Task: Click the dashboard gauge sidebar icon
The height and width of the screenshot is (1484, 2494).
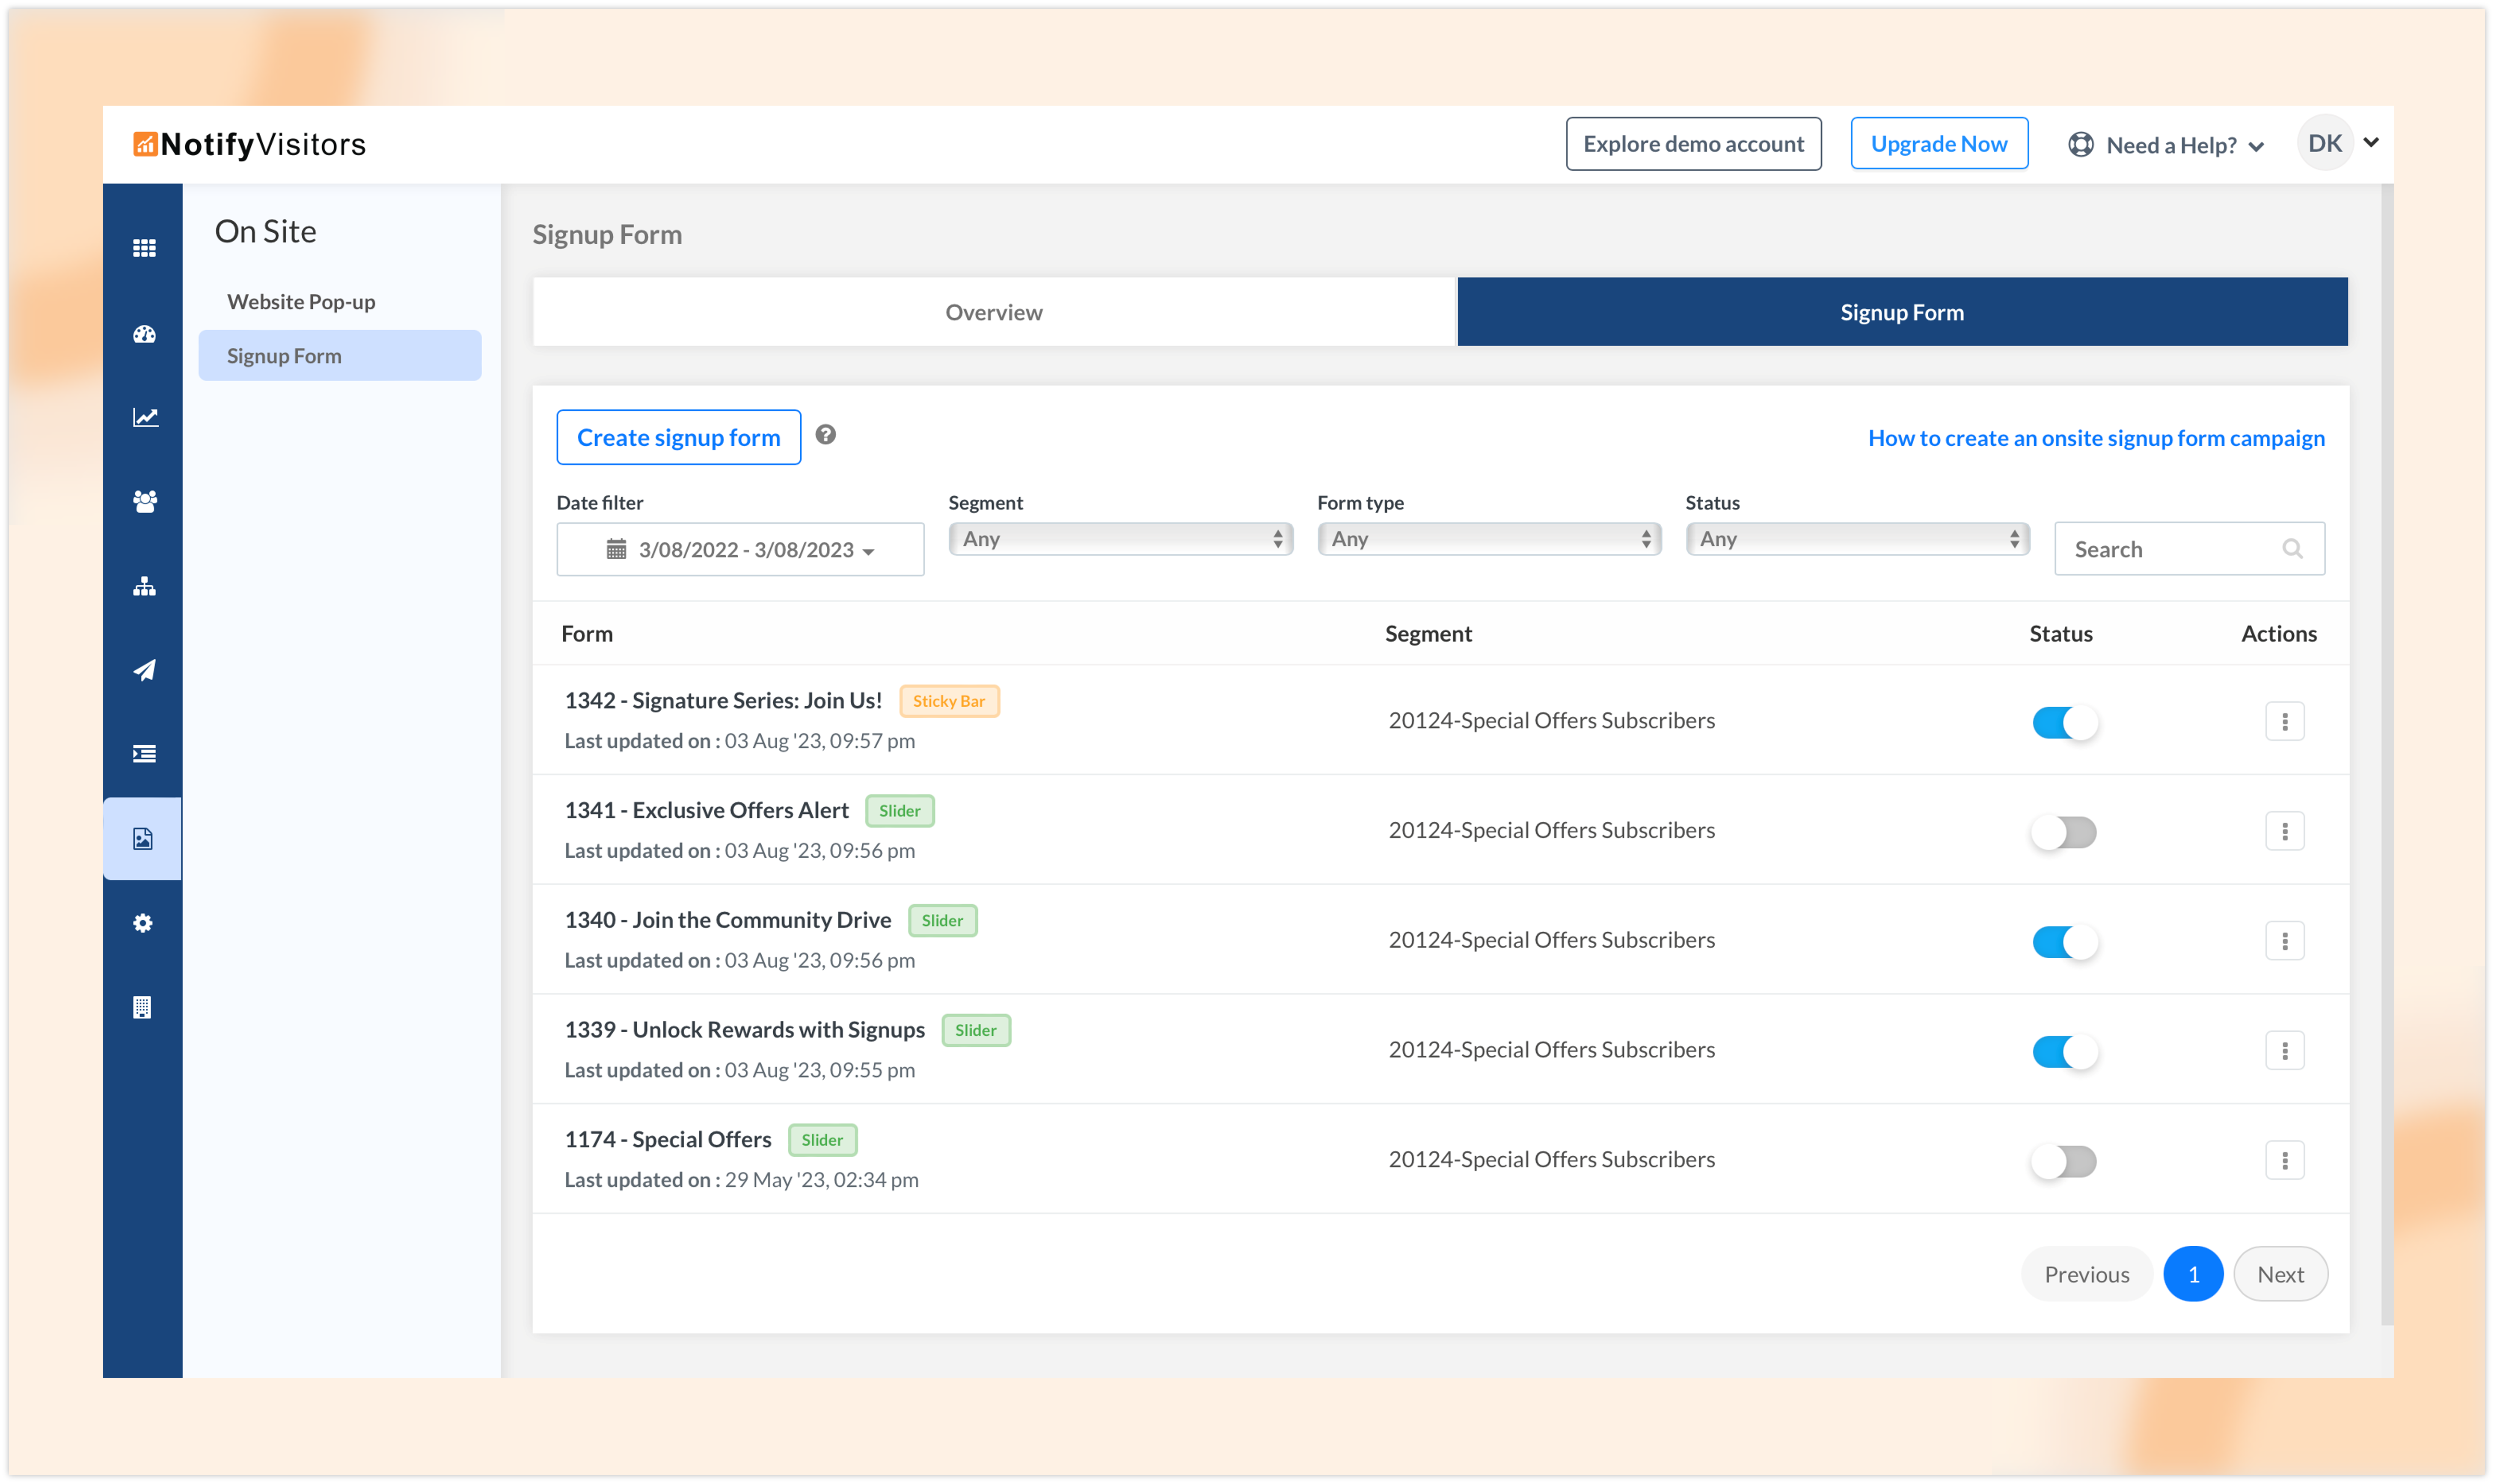Action: pyautogui.click(x=144, y=334)
